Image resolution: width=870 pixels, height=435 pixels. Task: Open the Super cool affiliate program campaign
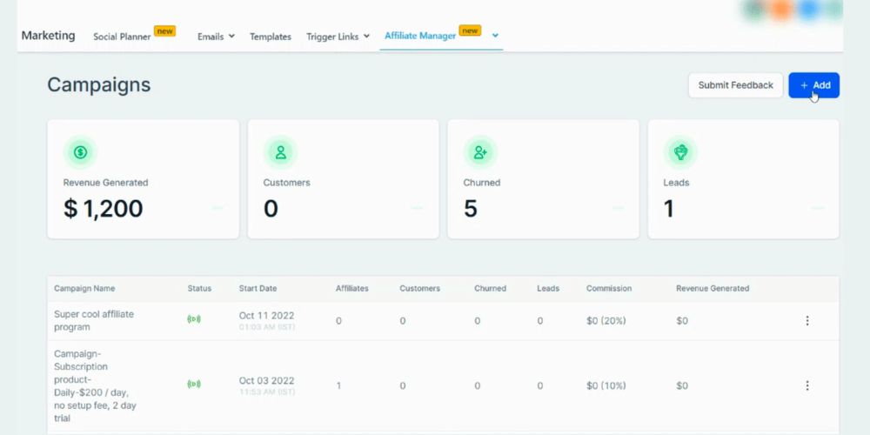pos(94,320)
